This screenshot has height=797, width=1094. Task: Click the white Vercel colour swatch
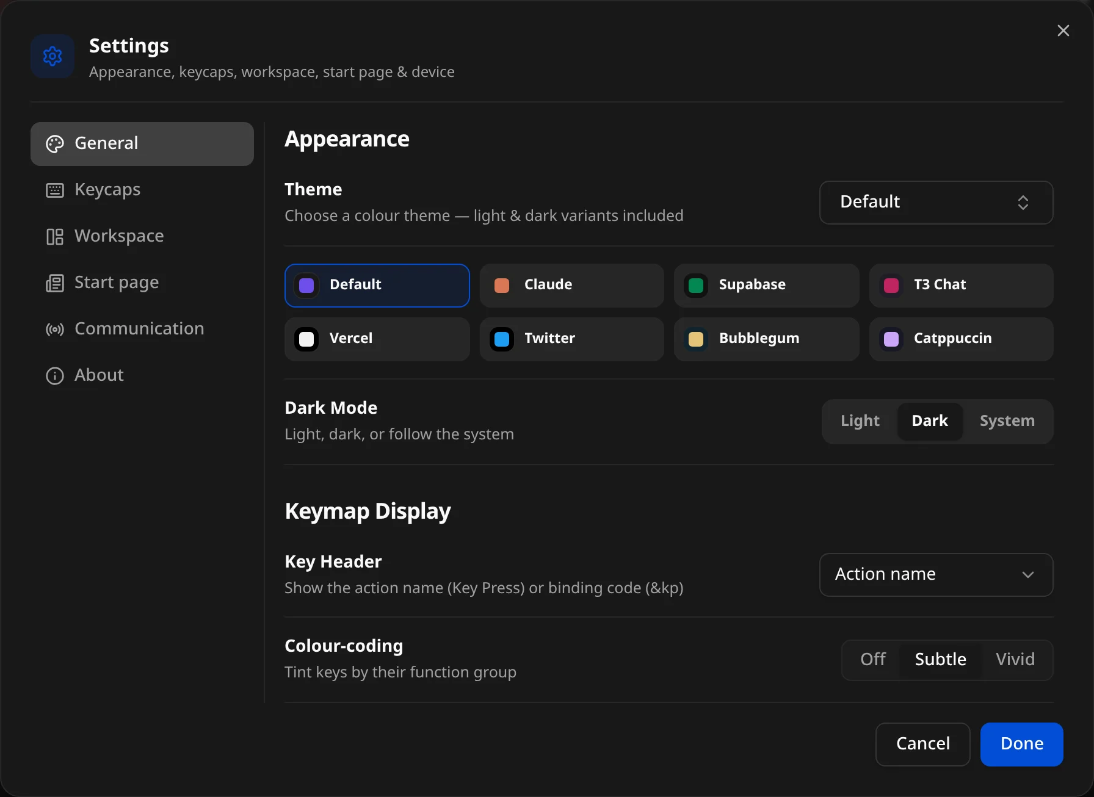(306, 339)
